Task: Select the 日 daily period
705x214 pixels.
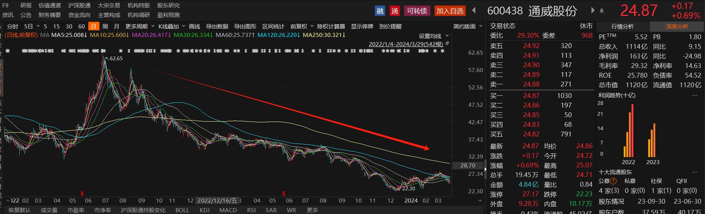Action: tap(94, 27)
